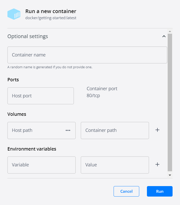Click the Docker container image icon

pos(14,14)
